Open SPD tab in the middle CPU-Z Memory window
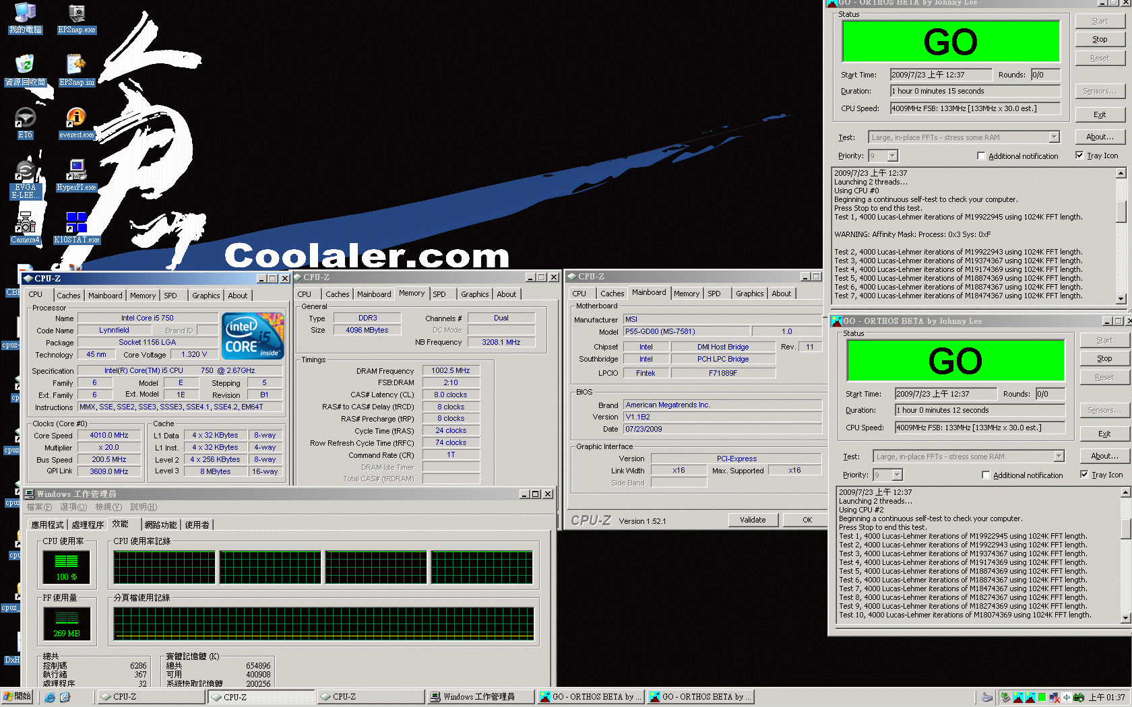Viewport: 1132px width, 707px height. point(439,294)
